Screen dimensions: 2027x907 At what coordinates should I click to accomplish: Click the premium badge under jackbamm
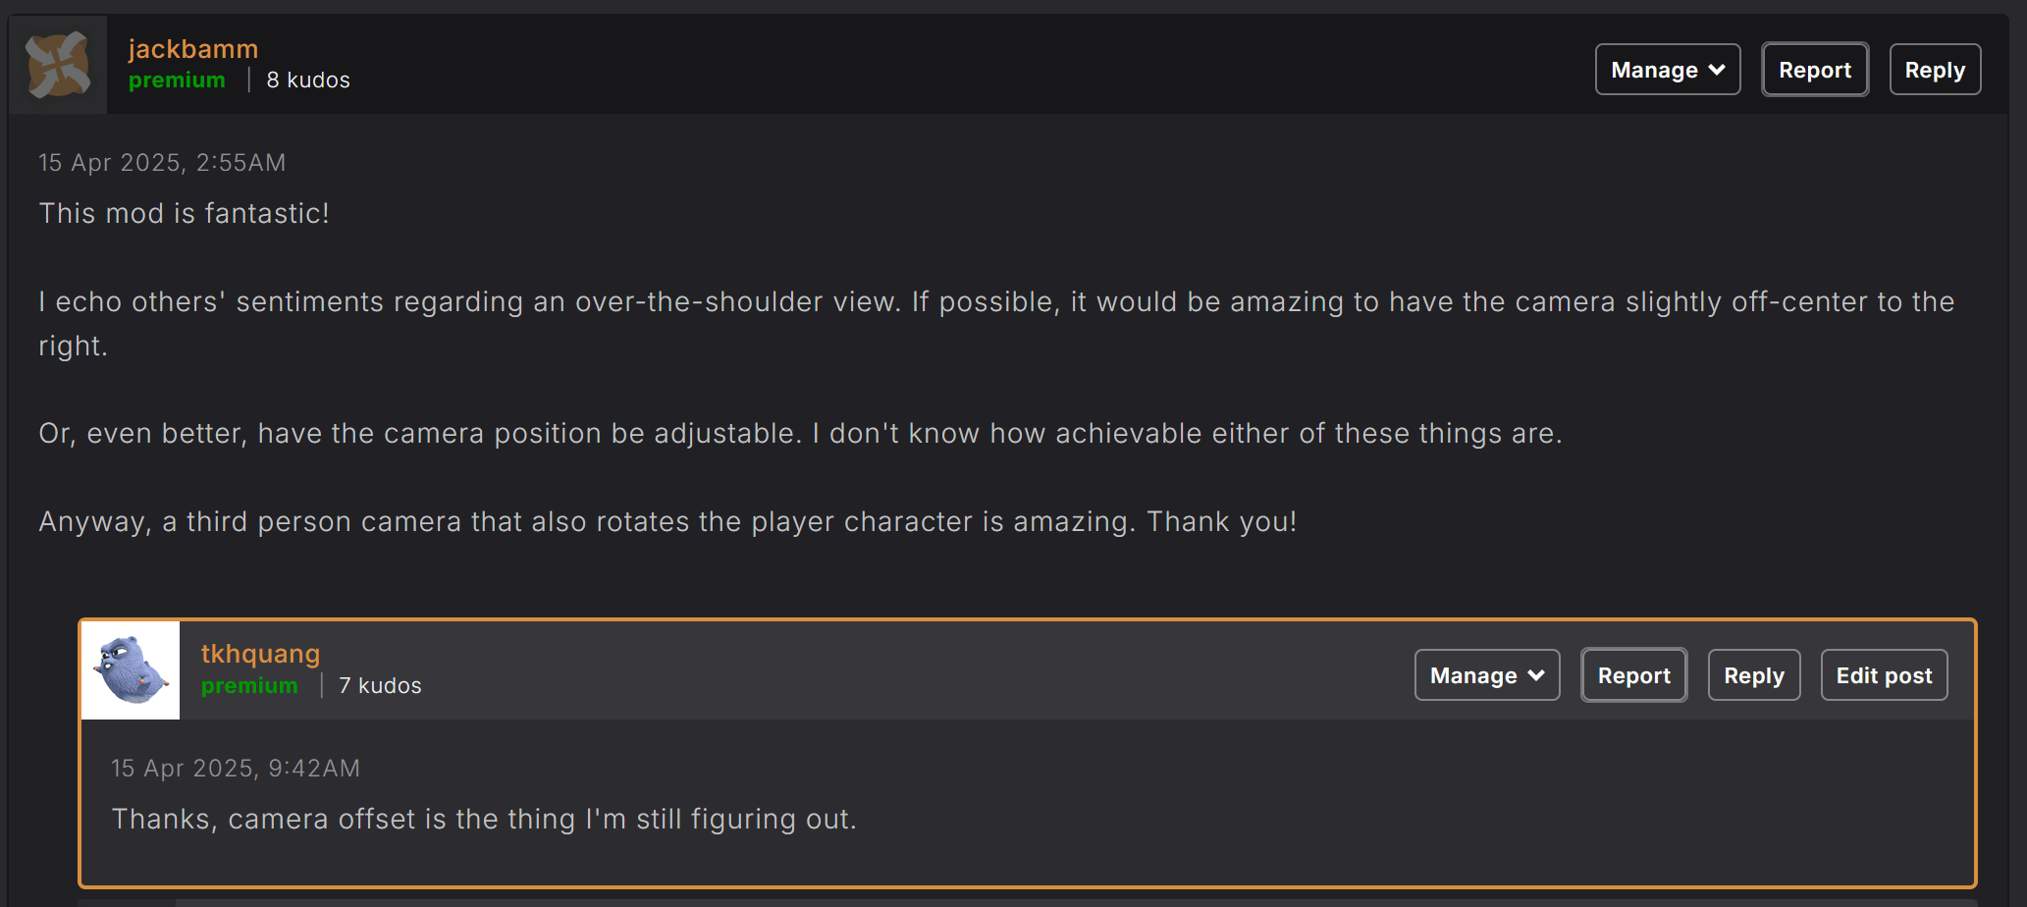coord(177,80)
